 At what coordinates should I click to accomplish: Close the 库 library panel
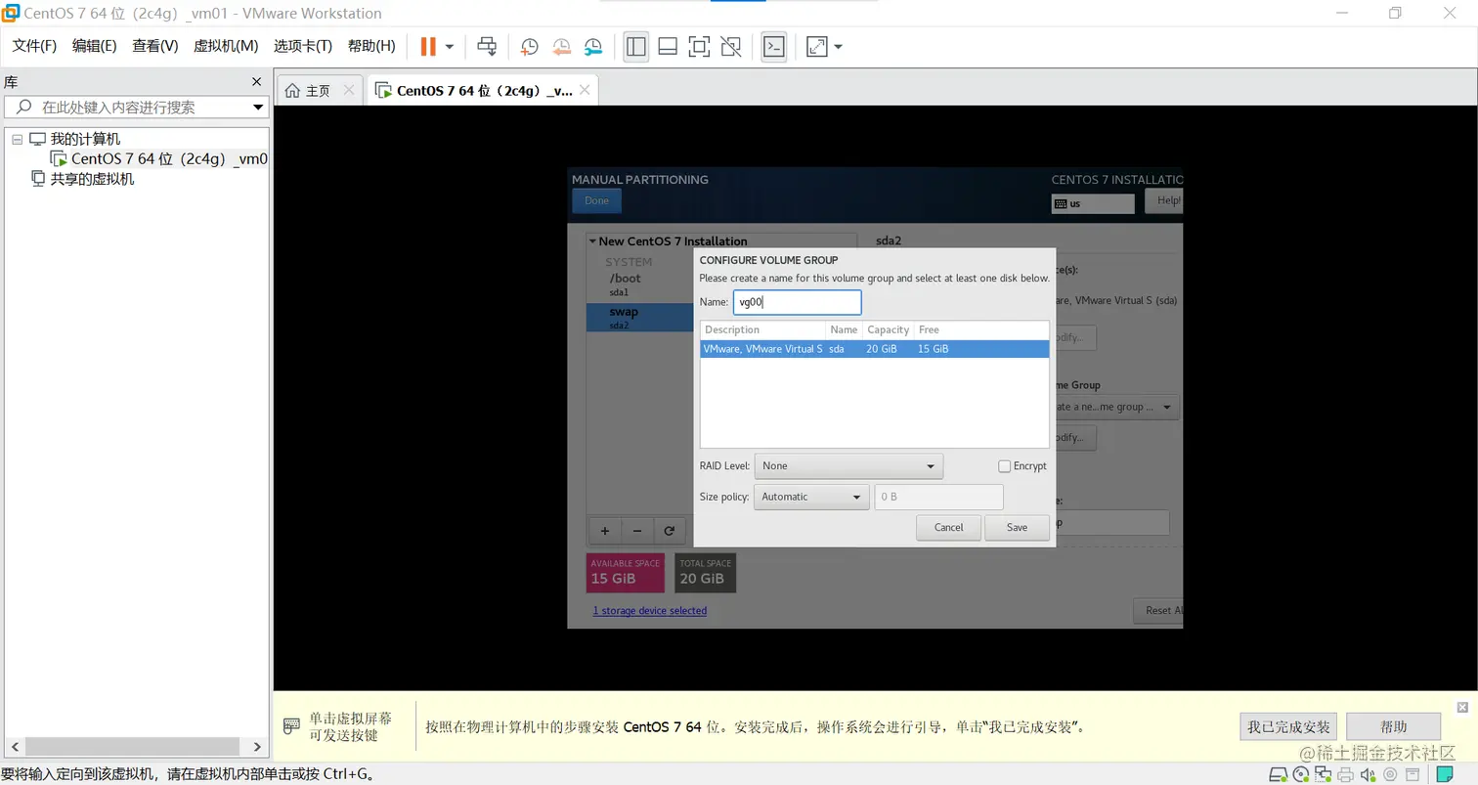257,82
